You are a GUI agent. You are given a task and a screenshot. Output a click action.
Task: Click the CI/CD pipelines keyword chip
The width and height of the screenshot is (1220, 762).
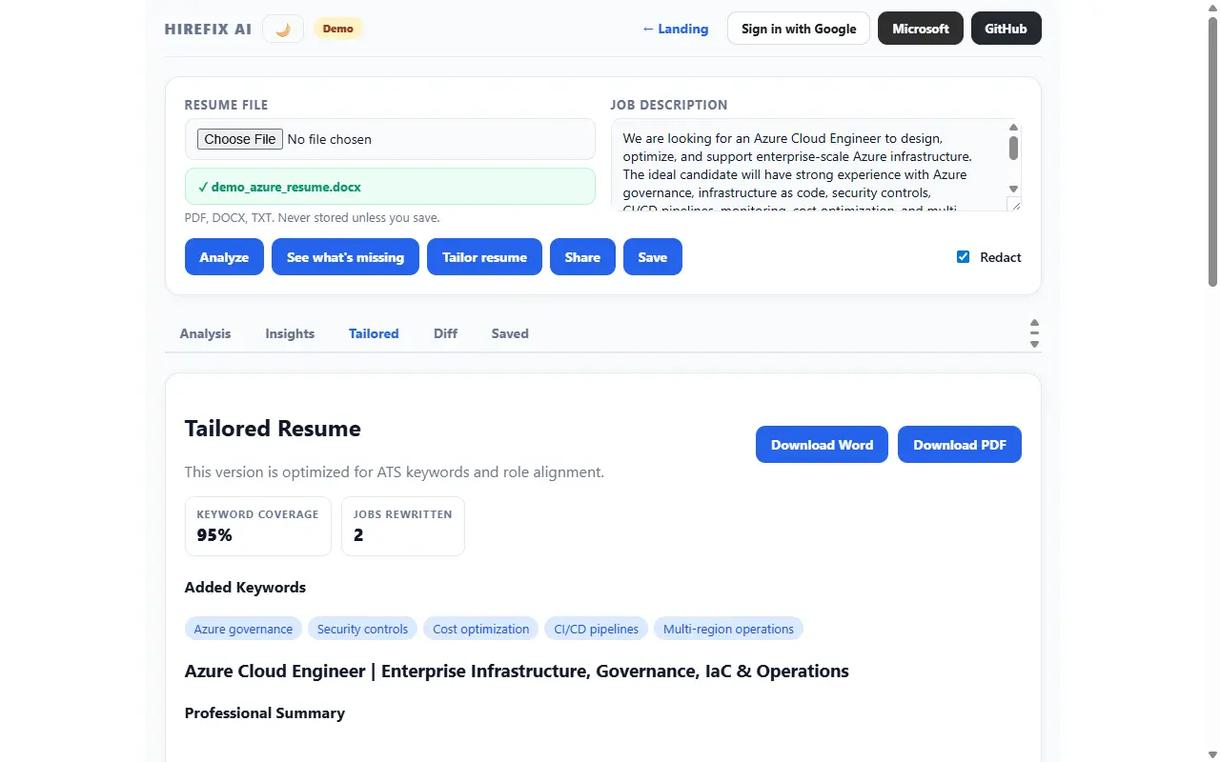[597, 629]
